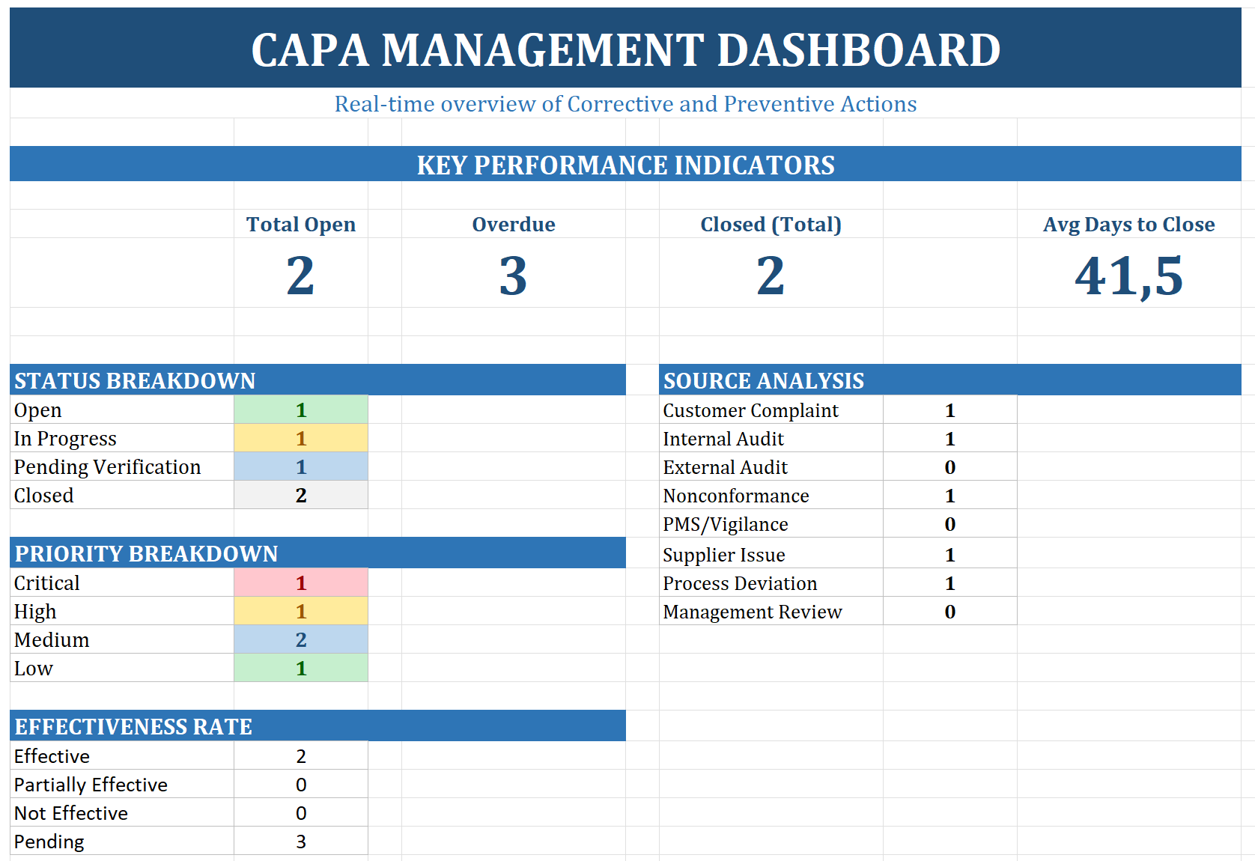Click the Closed row count in Status Breakdown
Viewport: 1255px width, 861px height.
300,495
